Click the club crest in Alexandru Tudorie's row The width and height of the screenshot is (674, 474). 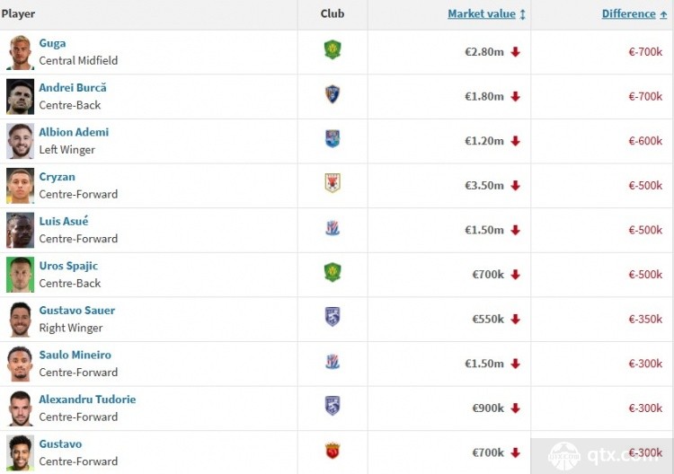coord(333,406)
